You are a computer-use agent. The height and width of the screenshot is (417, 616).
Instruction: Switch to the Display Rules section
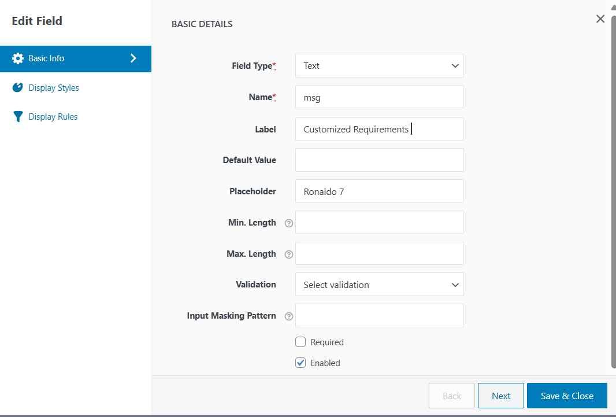(x=52, y=116)
